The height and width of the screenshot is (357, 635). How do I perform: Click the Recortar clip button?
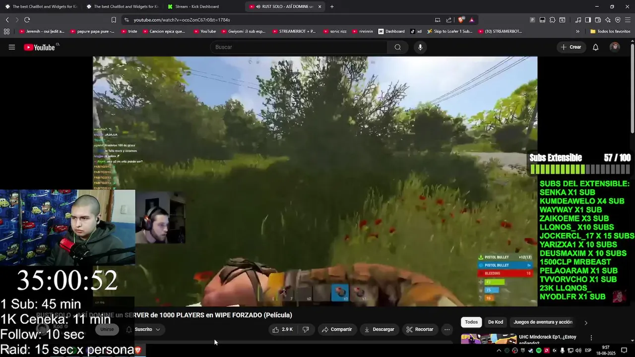click(x=420, y=329)
